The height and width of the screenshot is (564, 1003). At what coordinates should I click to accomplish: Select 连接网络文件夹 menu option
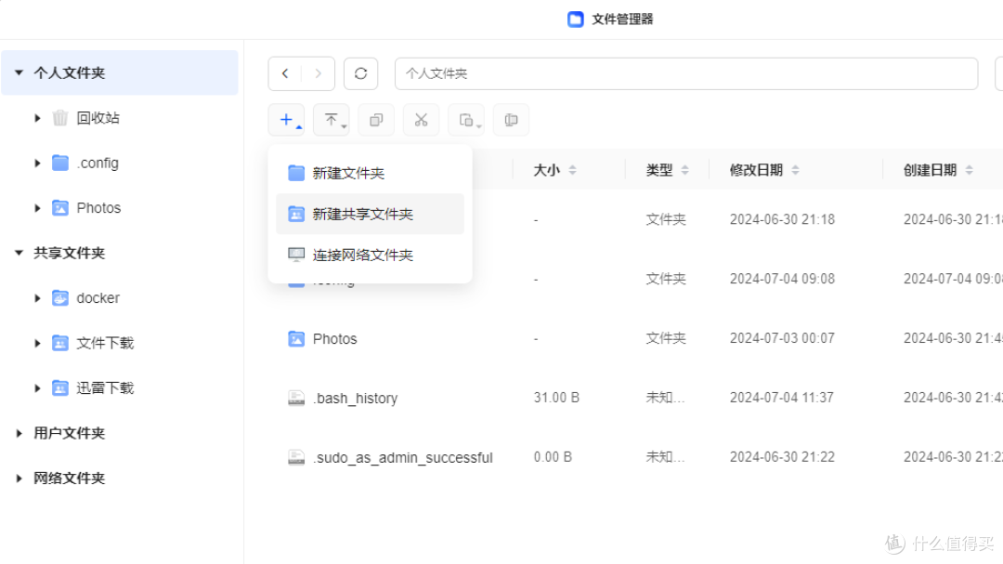(x=362, y=255)
